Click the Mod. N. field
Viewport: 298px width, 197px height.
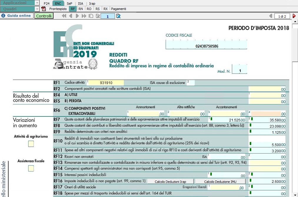pos(239,69)
